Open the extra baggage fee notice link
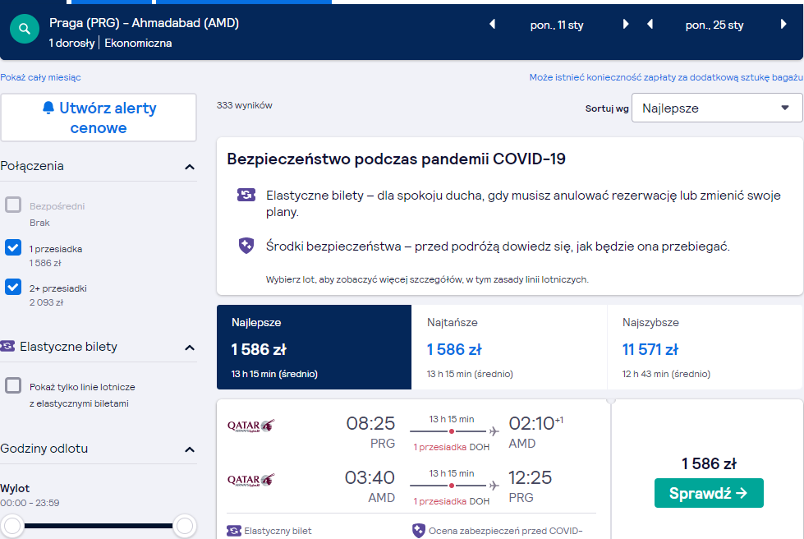The width and height of the screenshot is (804, 539). (x=666, y=77)
